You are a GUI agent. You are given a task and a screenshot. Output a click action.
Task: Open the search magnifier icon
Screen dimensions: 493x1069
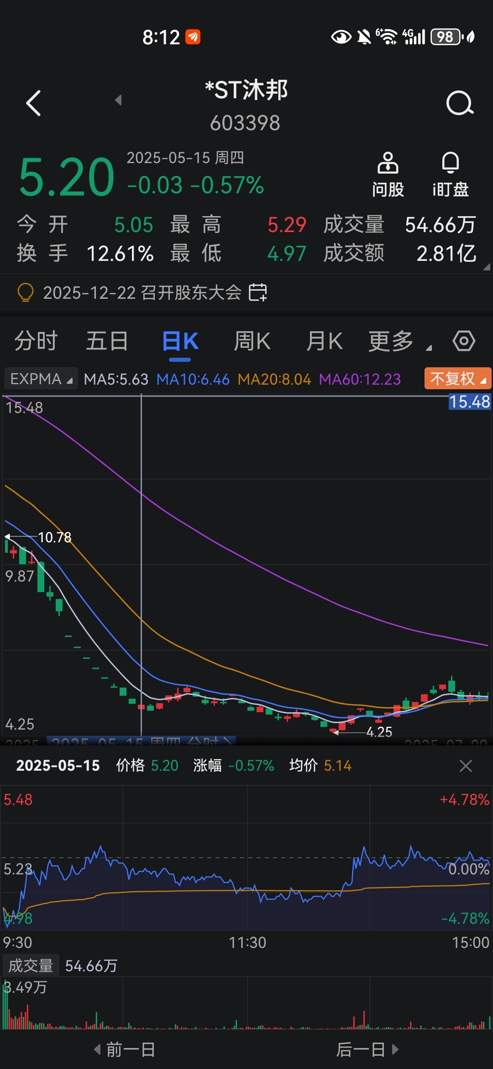coord(460,103)
